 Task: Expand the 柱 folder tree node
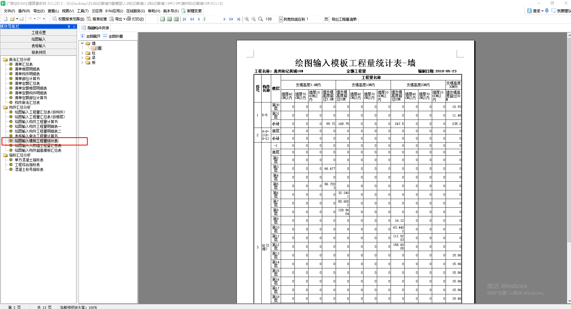[82, 53]
